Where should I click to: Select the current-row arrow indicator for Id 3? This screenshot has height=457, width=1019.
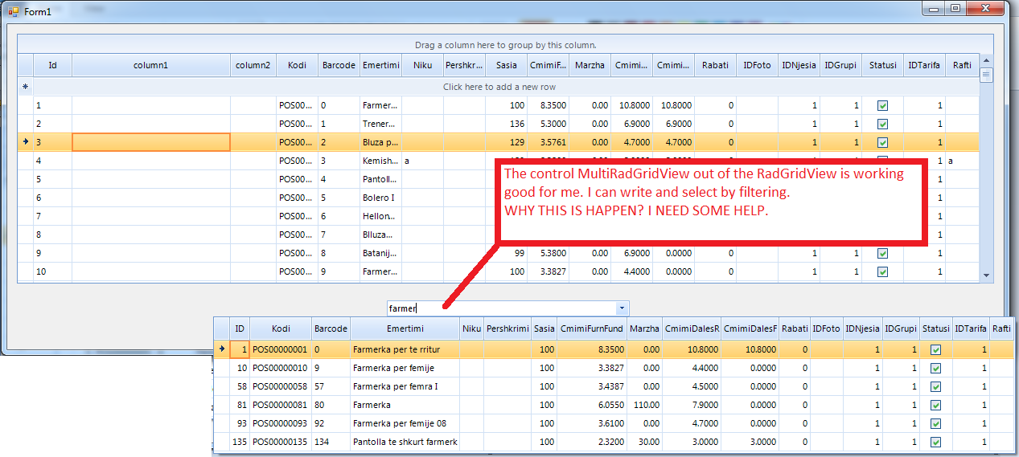point(26,142)
